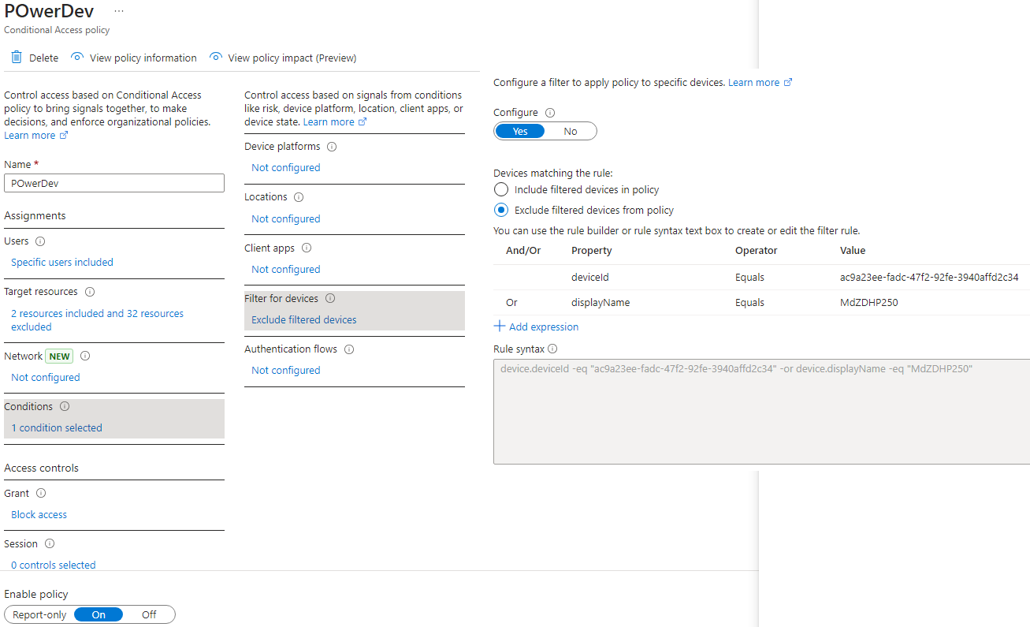The width and height of the screenshot is (1030, 627).
Task: Click the plus icon for Add expression
Action: tap(500, 327)
